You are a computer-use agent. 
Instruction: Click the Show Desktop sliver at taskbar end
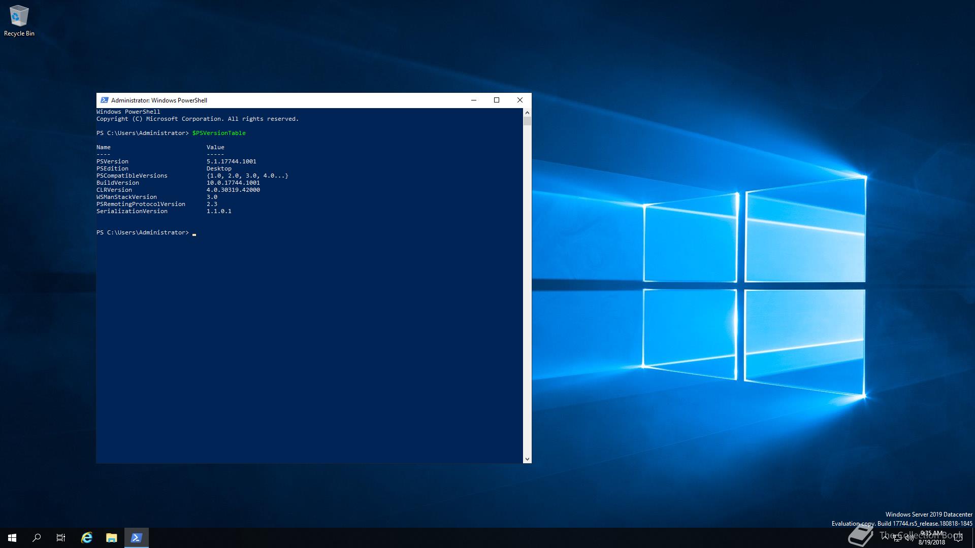coord(973,538)
